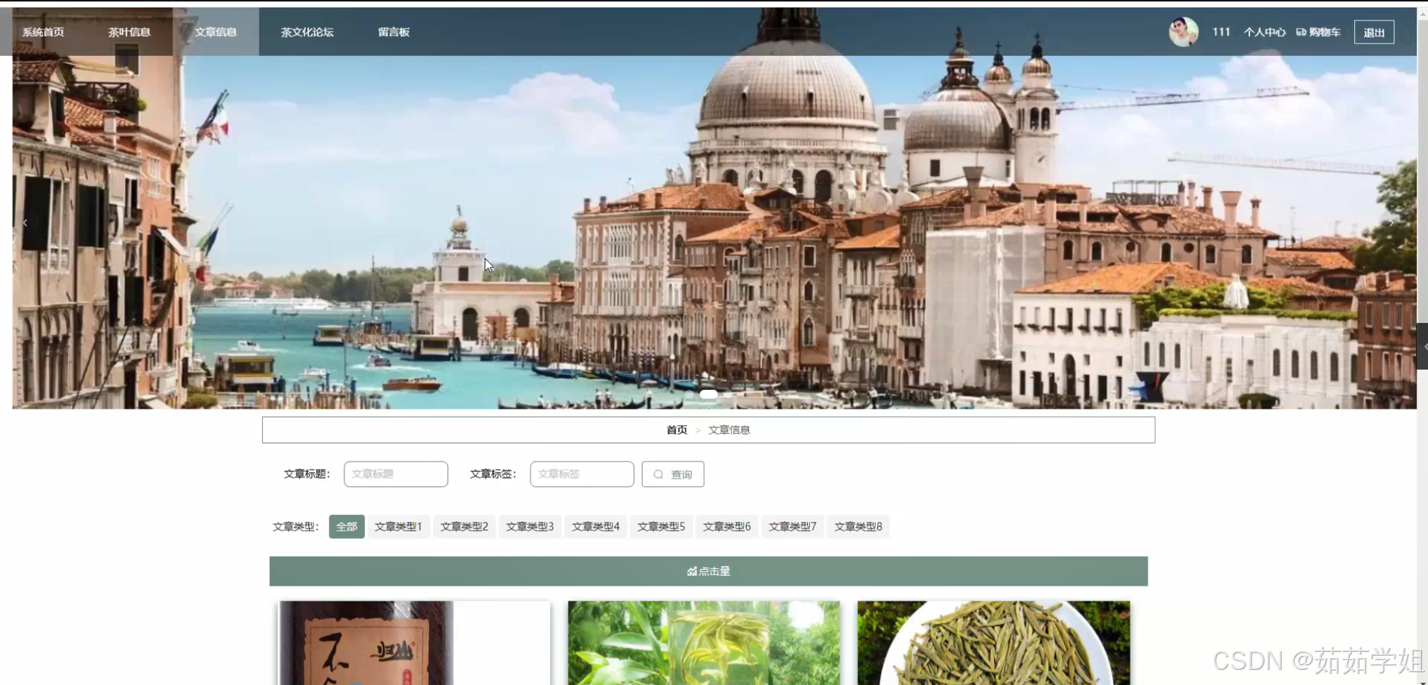
Task: Filter by 文章类型3
Action: [530, 526]
